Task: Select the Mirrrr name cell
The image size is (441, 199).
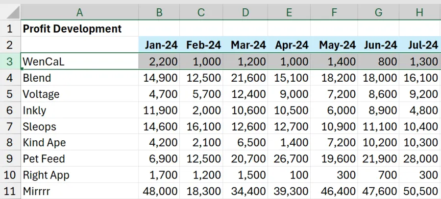Action: (x=79, y=191)
